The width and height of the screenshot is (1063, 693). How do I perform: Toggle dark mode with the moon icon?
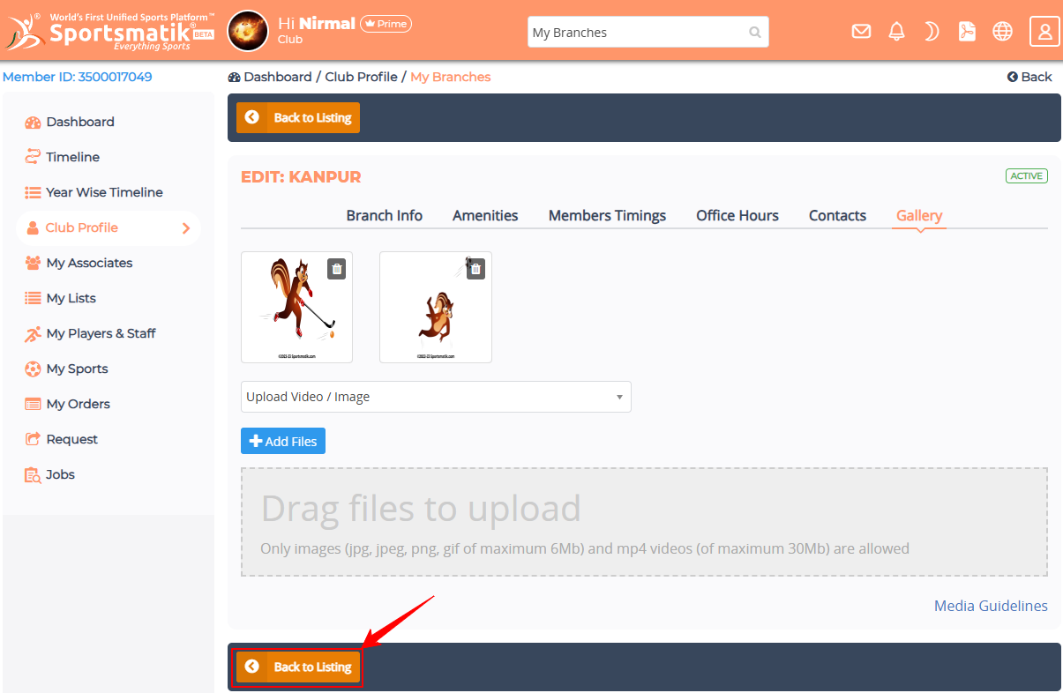click(x=932, y=32)
